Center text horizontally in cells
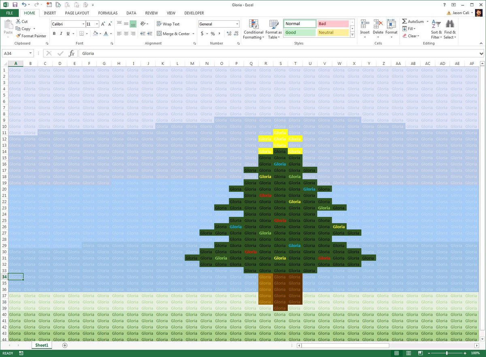 [x=126, y=34]
